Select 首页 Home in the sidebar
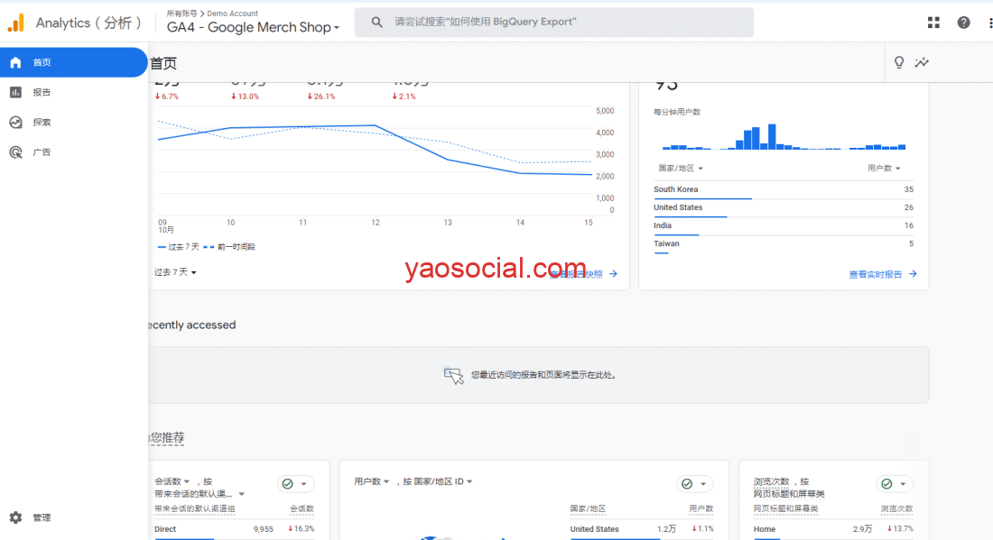 72,62
